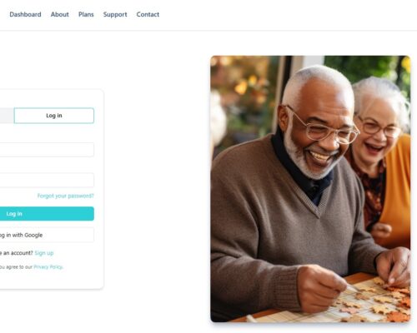Screen dimensions: 417x333
Task: Choose Log in with Google
Action: 47,235
